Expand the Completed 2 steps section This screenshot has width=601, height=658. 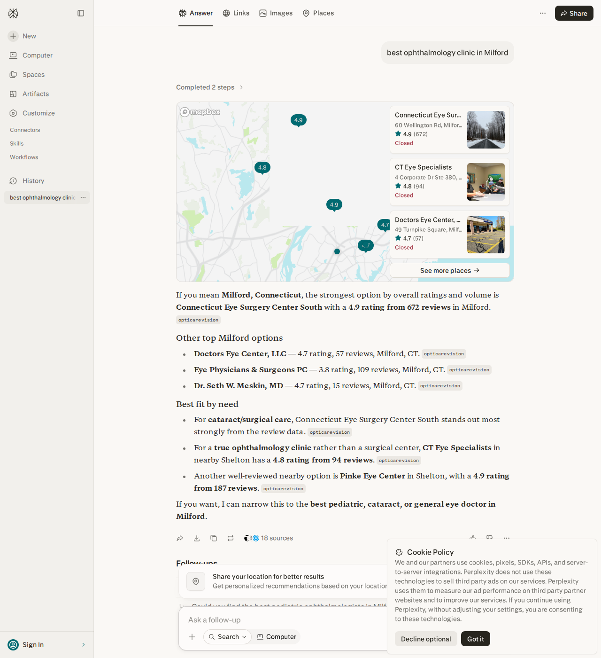(209, 87)
